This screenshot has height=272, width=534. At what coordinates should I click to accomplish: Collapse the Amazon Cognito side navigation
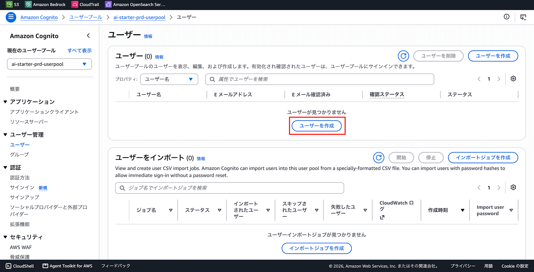pos(88,35)
